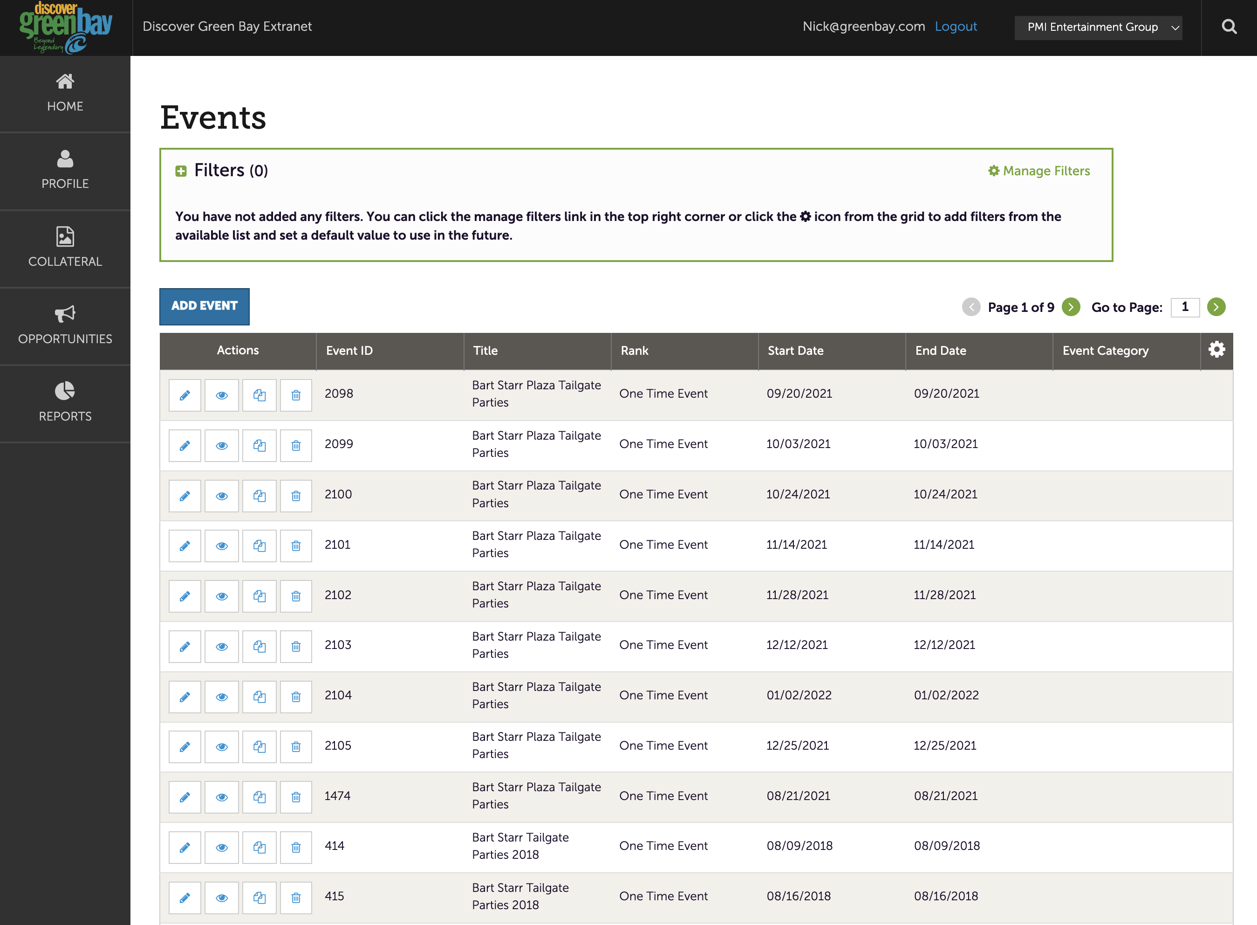Click green go arrow after page input
1257x925 pixels.
click(1216, 307)
